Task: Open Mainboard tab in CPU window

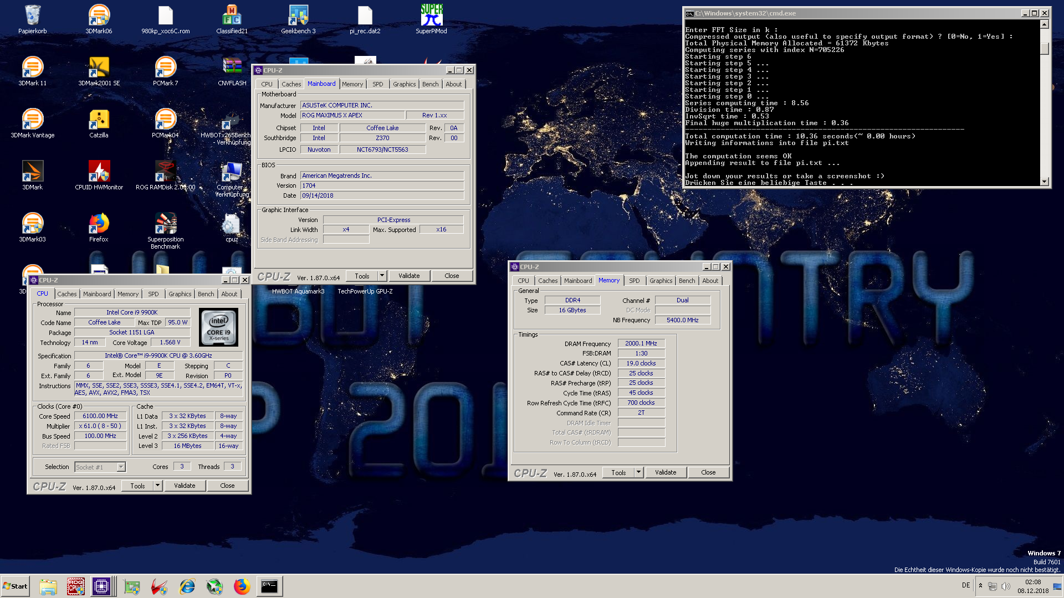Action: (97, 294)
